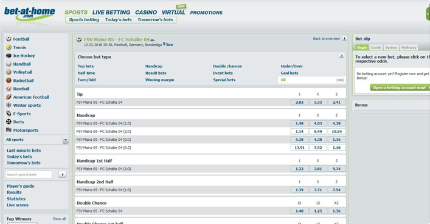Select Today's bets in top submenu
This screenshot has height=224, width=430.
coord(118,19)
